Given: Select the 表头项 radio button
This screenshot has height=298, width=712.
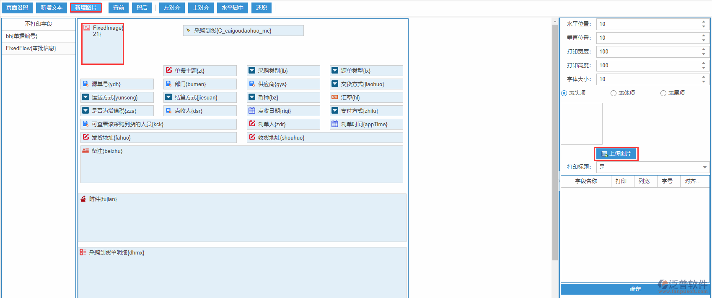Looking at the screenshot, I should pos(564,93).
